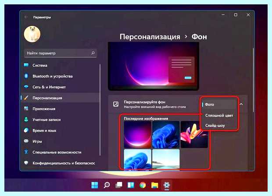Click the Фон page title

(x=199, y=37)
